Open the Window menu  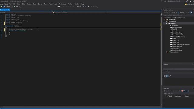click(77, 4)
